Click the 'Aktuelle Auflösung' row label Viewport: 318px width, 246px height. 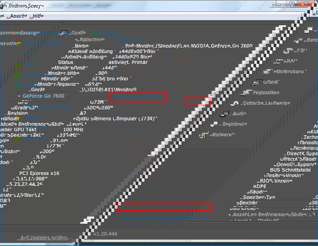click(90, 51)
